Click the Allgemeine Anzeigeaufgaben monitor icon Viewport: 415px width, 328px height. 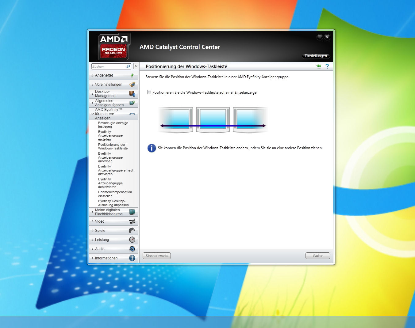click(132, 103)
